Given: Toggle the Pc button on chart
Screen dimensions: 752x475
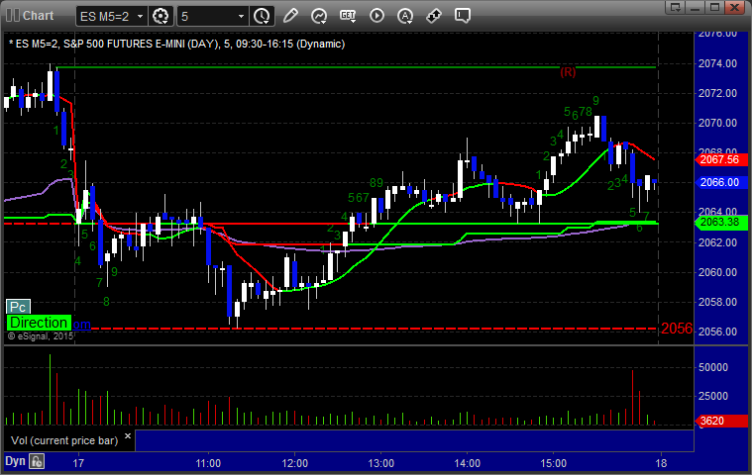Looking at the screenshot, I should pyautogui.click(x=18, y=307).
